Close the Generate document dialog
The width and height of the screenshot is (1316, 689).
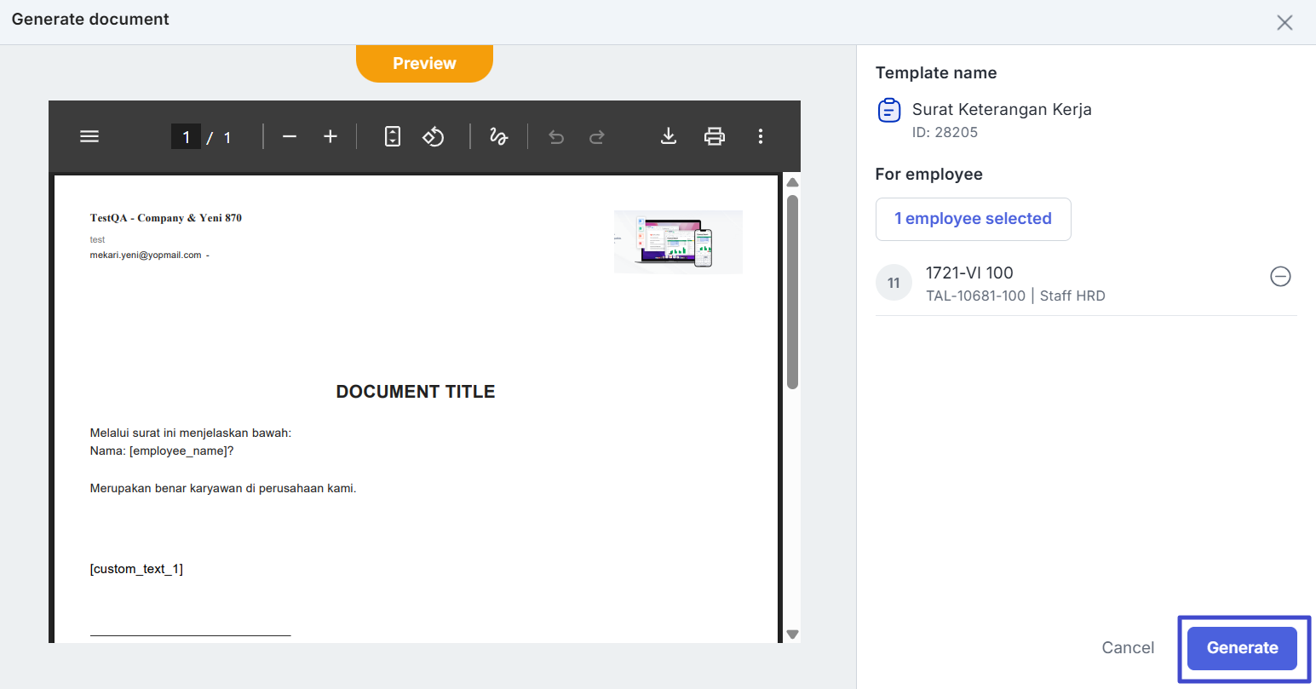coord(1284,22)
